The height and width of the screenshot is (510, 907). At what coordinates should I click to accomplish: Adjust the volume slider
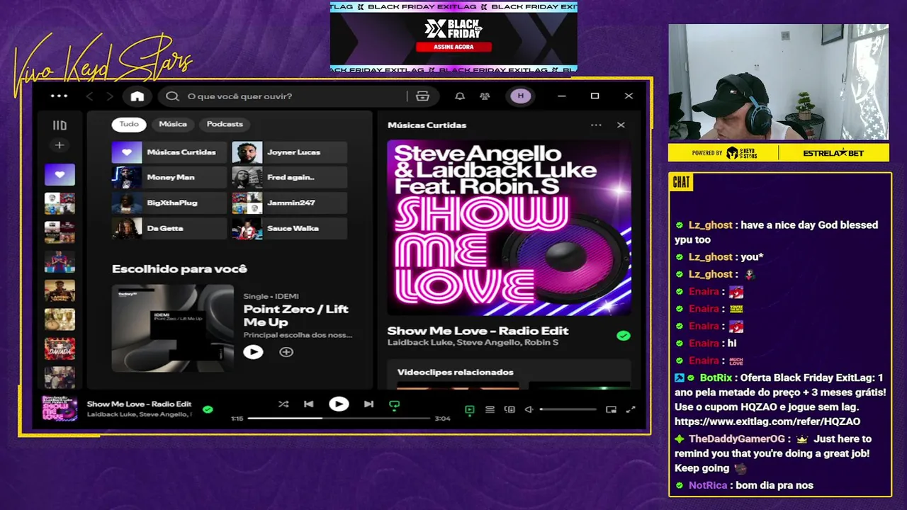point(568,409)
